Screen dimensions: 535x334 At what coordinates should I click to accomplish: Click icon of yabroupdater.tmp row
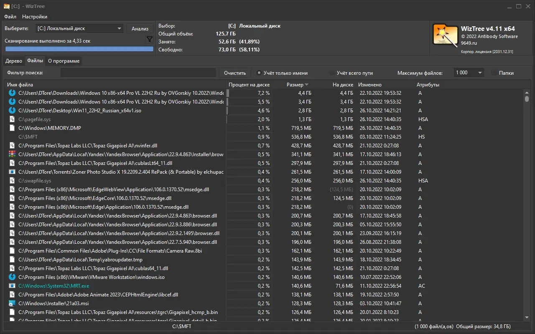(x=12, y=260)
